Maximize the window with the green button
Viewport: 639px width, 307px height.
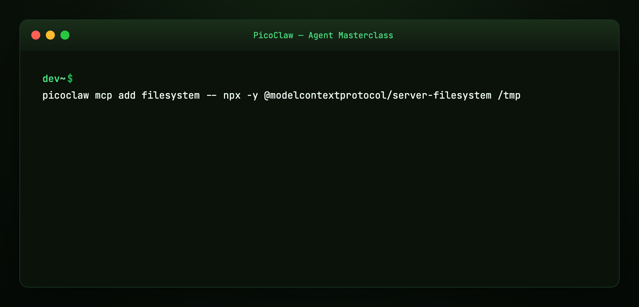coord(65,35)
